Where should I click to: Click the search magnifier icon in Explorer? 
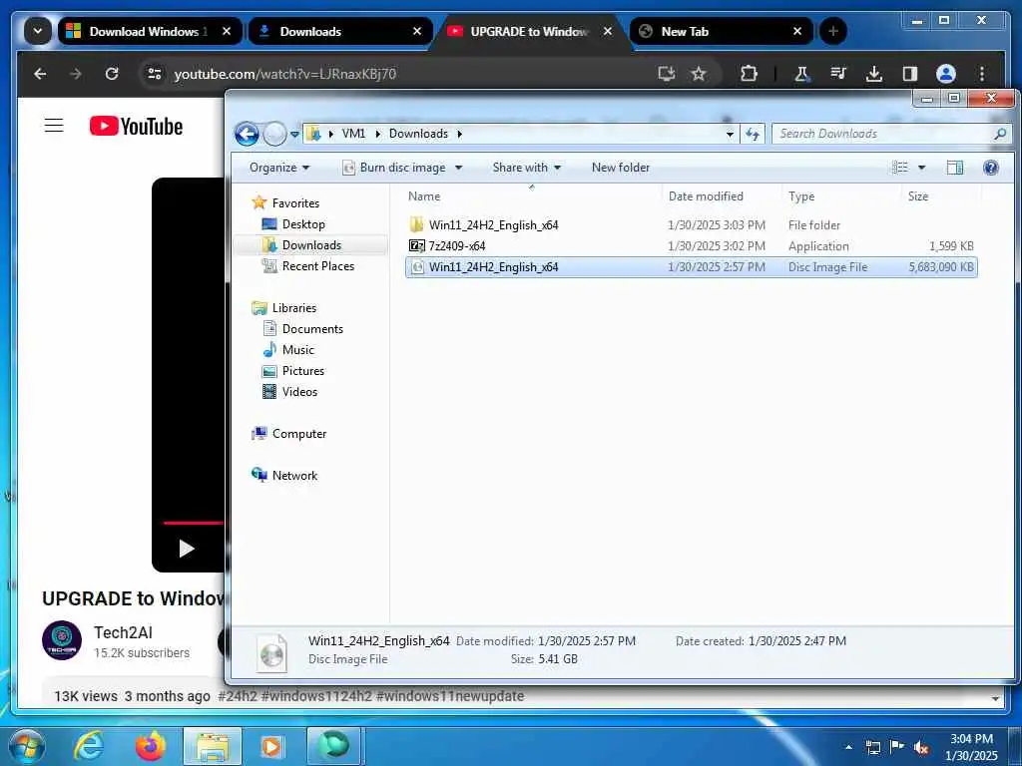pyautogui.click(x=1000, y=134)
